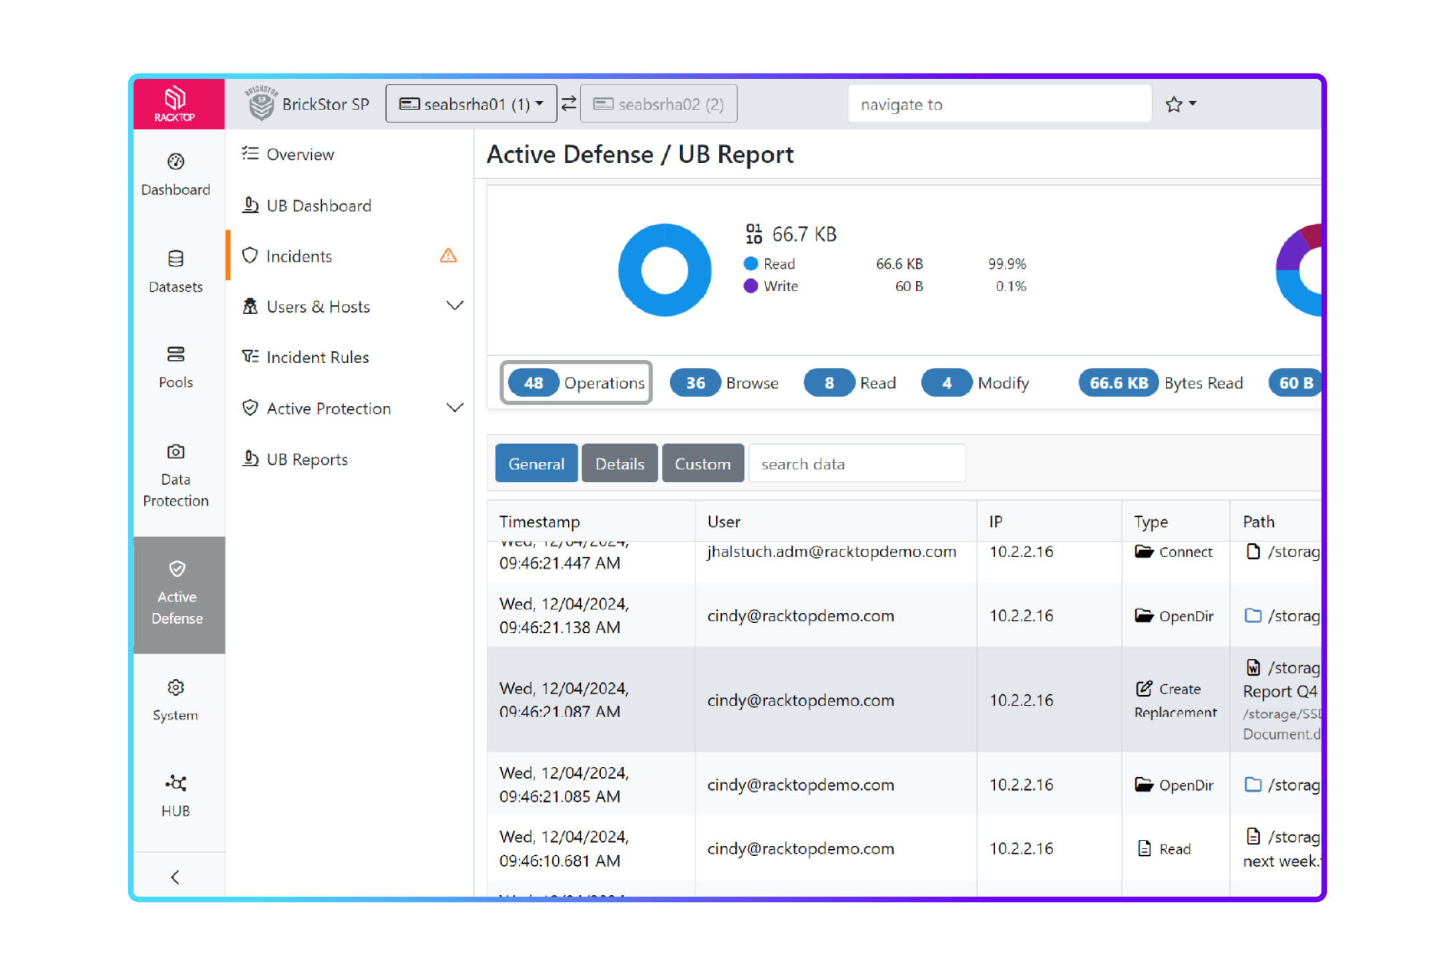Click the swap nodes arrows icon

[569, 103]
